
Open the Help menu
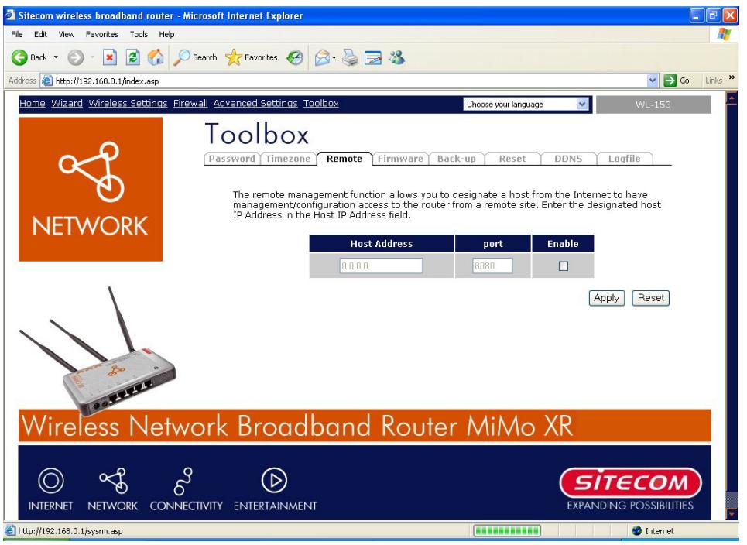pos(166,34)
